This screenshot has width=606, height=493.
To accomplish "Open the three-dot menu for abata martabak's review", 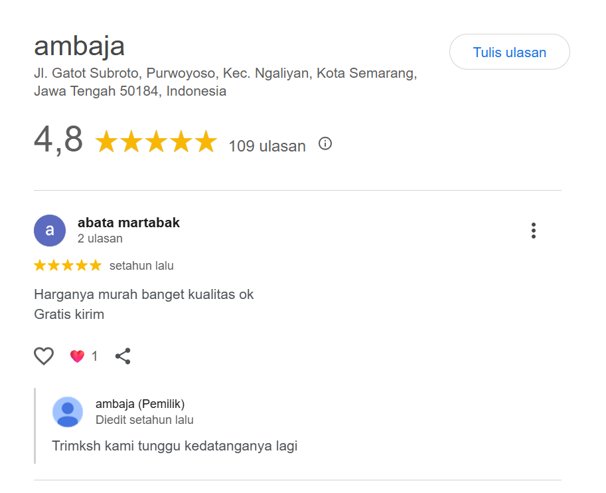I will [x=533, y=231].
